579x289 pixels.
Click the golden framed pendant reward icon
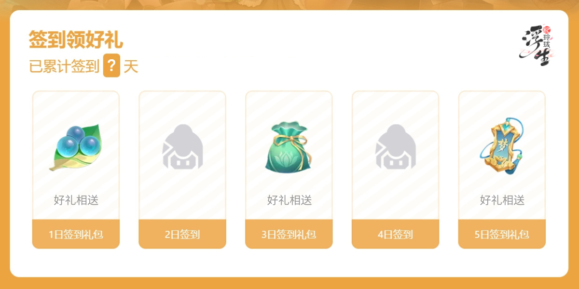pyautogui.click(x=502, y=147)
